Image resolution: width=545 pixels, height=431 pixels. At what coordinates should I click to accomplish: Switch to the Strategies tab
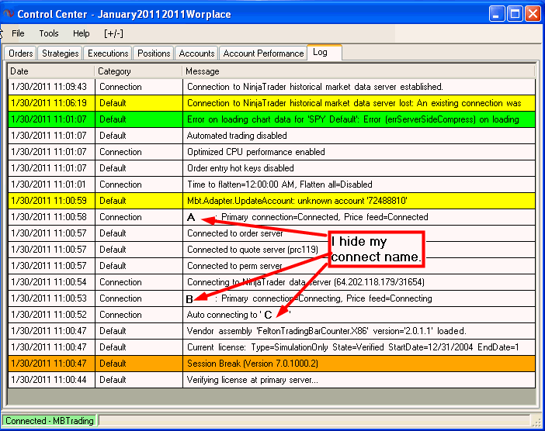tap(60, 53)
